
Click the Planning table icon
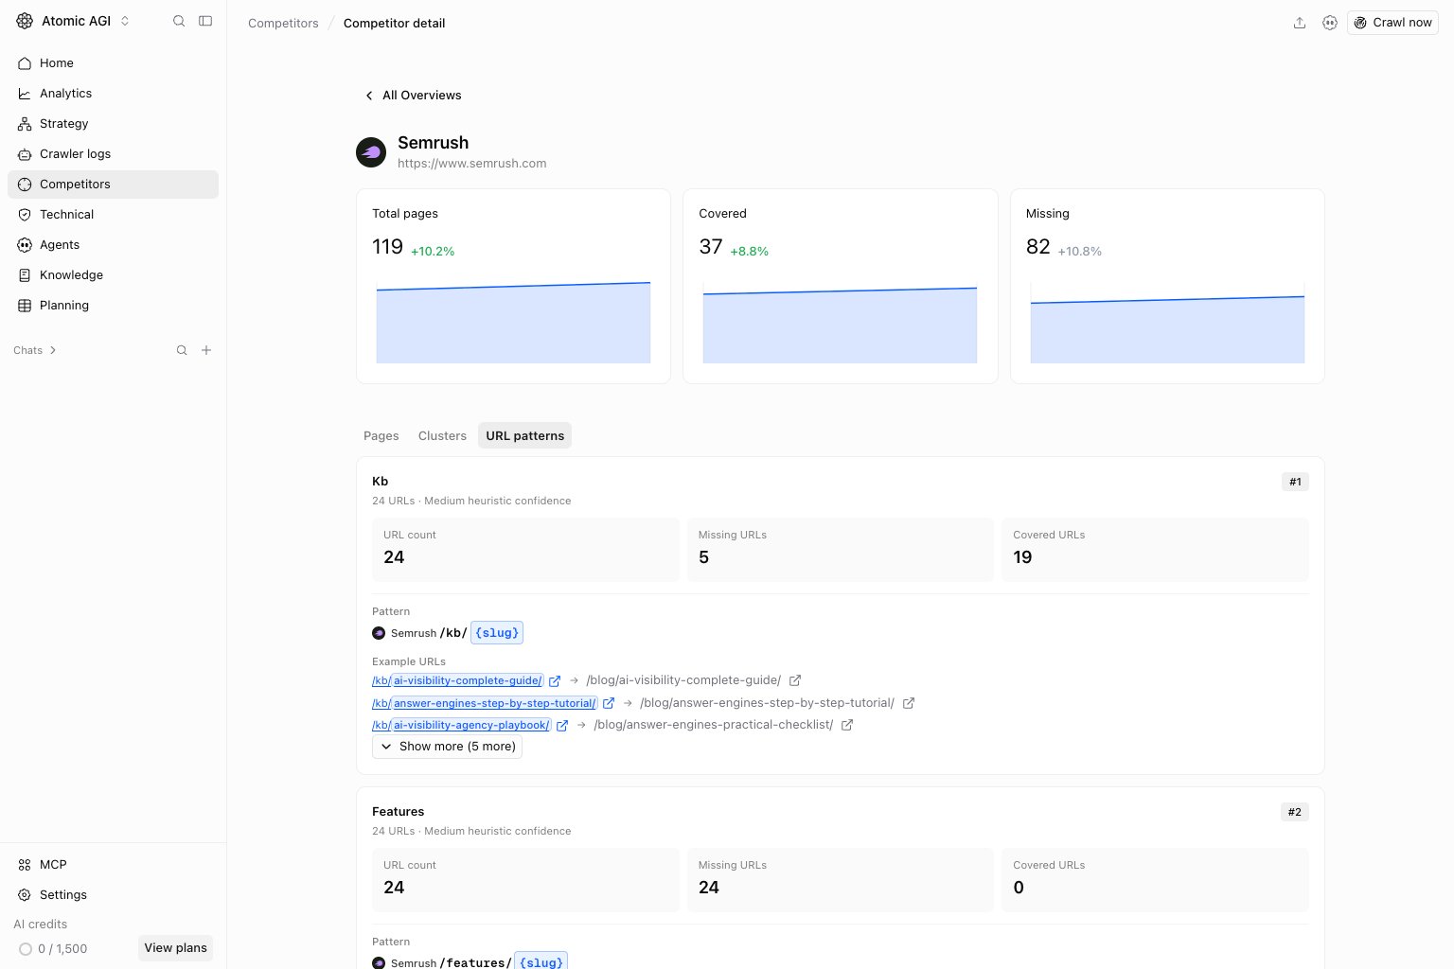click(25, 306)
